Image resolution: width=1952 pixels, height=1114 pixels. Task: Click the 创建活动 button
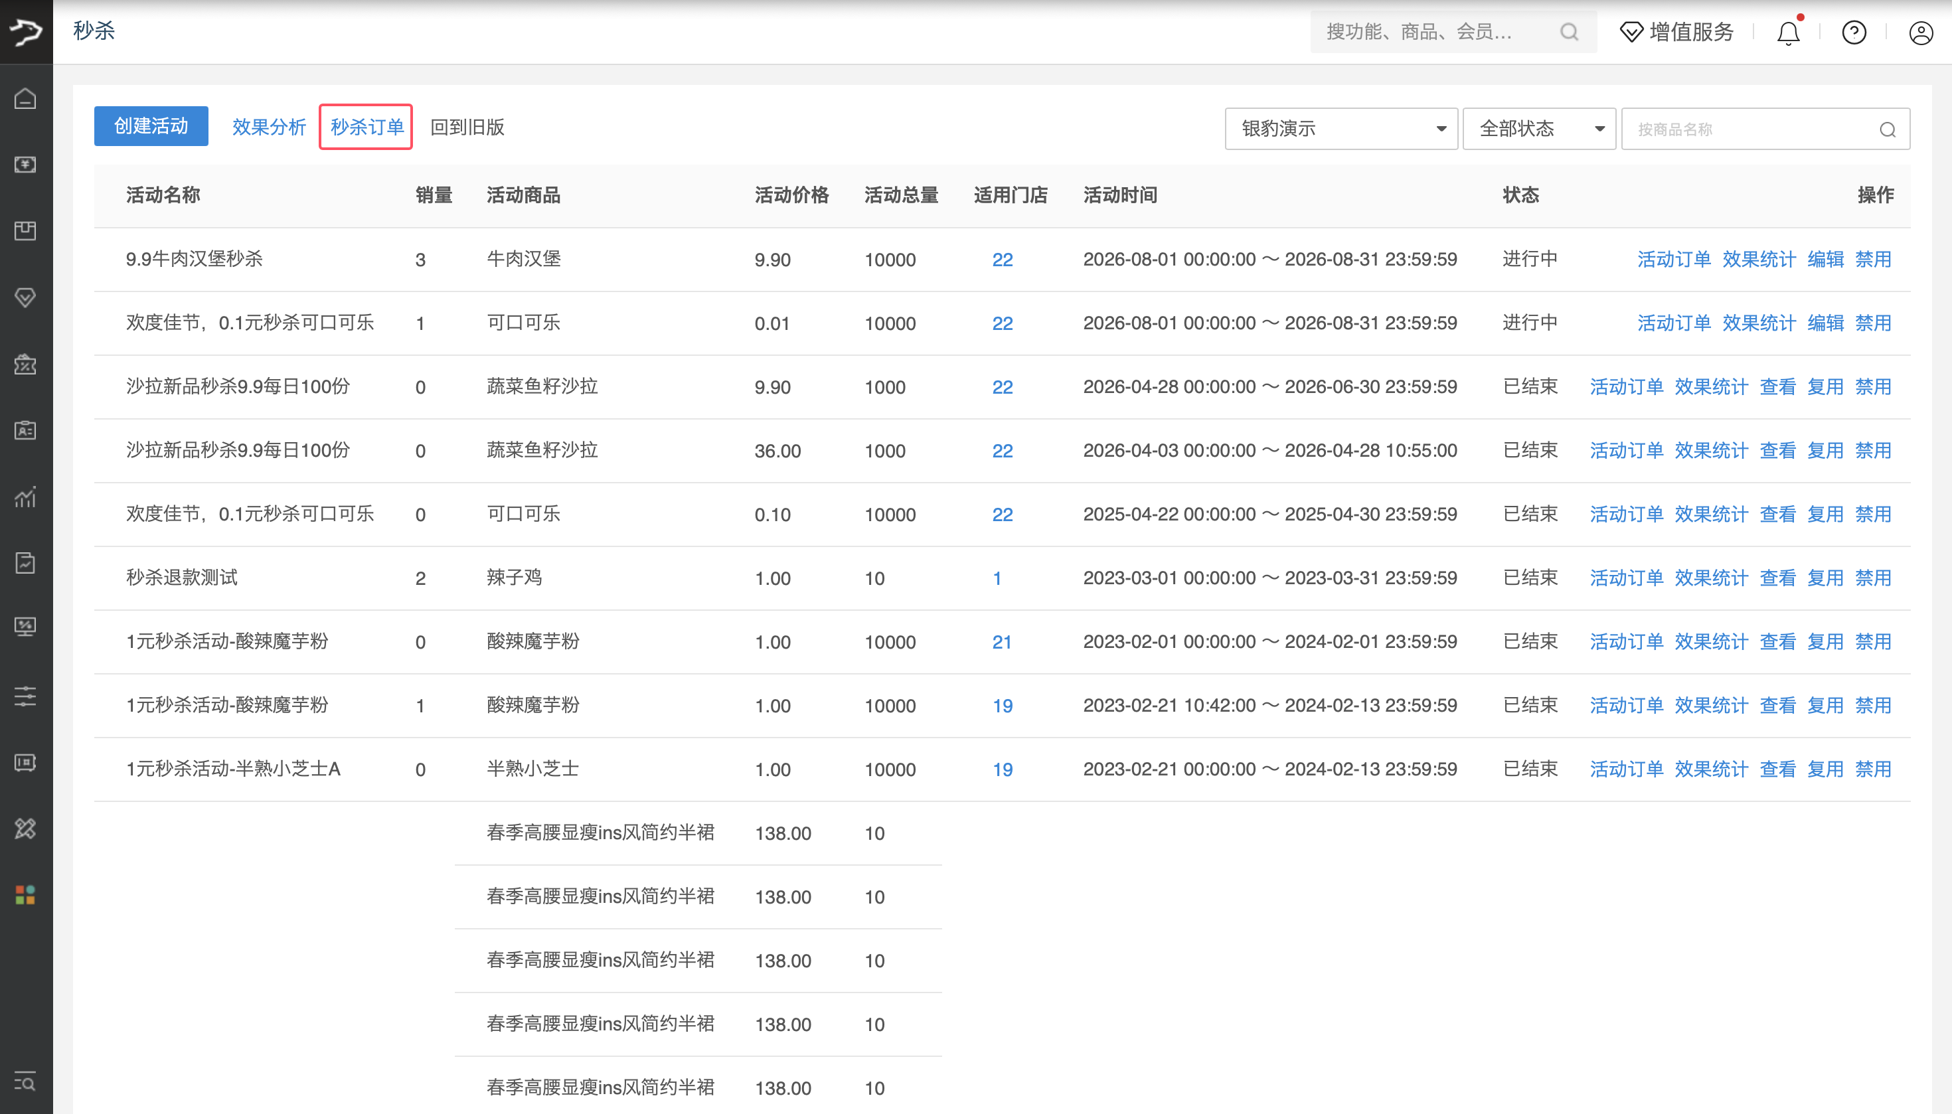tap(151, 126)
